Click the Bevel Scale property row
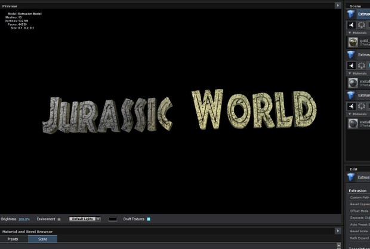 click(x=358, y=231)
